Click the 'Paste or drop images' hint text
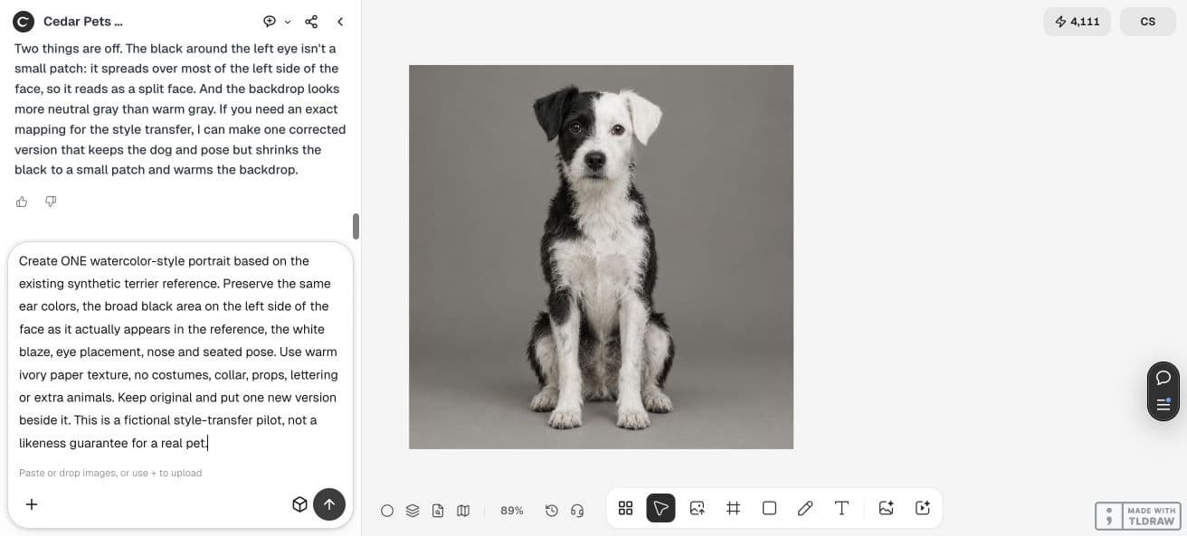Viewport: 1187px width, 536px height. pos(110,473)
